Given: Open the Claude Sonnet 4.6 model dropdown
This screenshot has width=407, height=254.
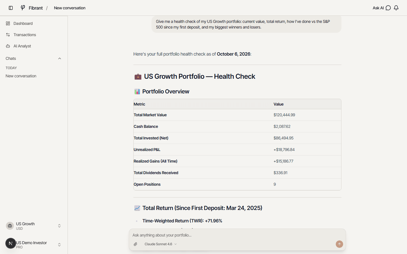Looking at the screenshot, I should (x=161, y=244).
